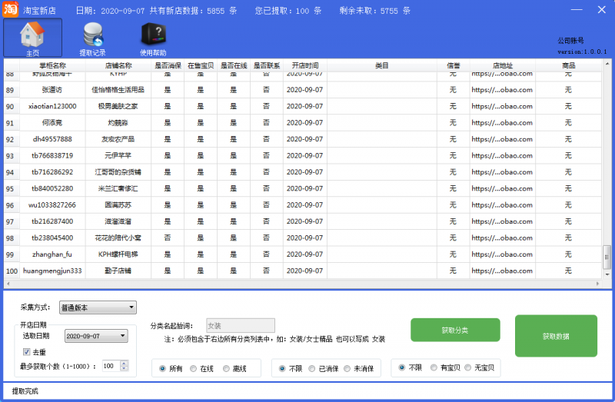Image resolution: width=615 pixels, height=402 pixels.
Task: Sort by 开店时间 column header
Action: tap(304, 65)
